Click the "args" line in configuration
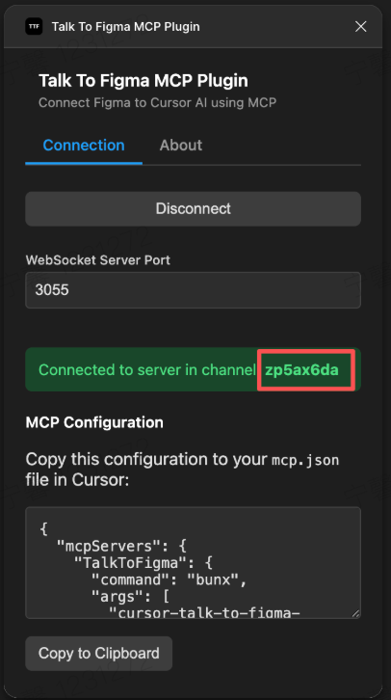391x700 pixels. (130, 597)
